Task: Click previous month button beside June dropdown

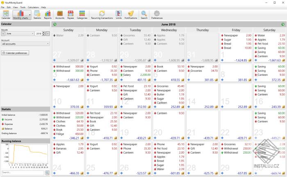Action: click(3, 34)
